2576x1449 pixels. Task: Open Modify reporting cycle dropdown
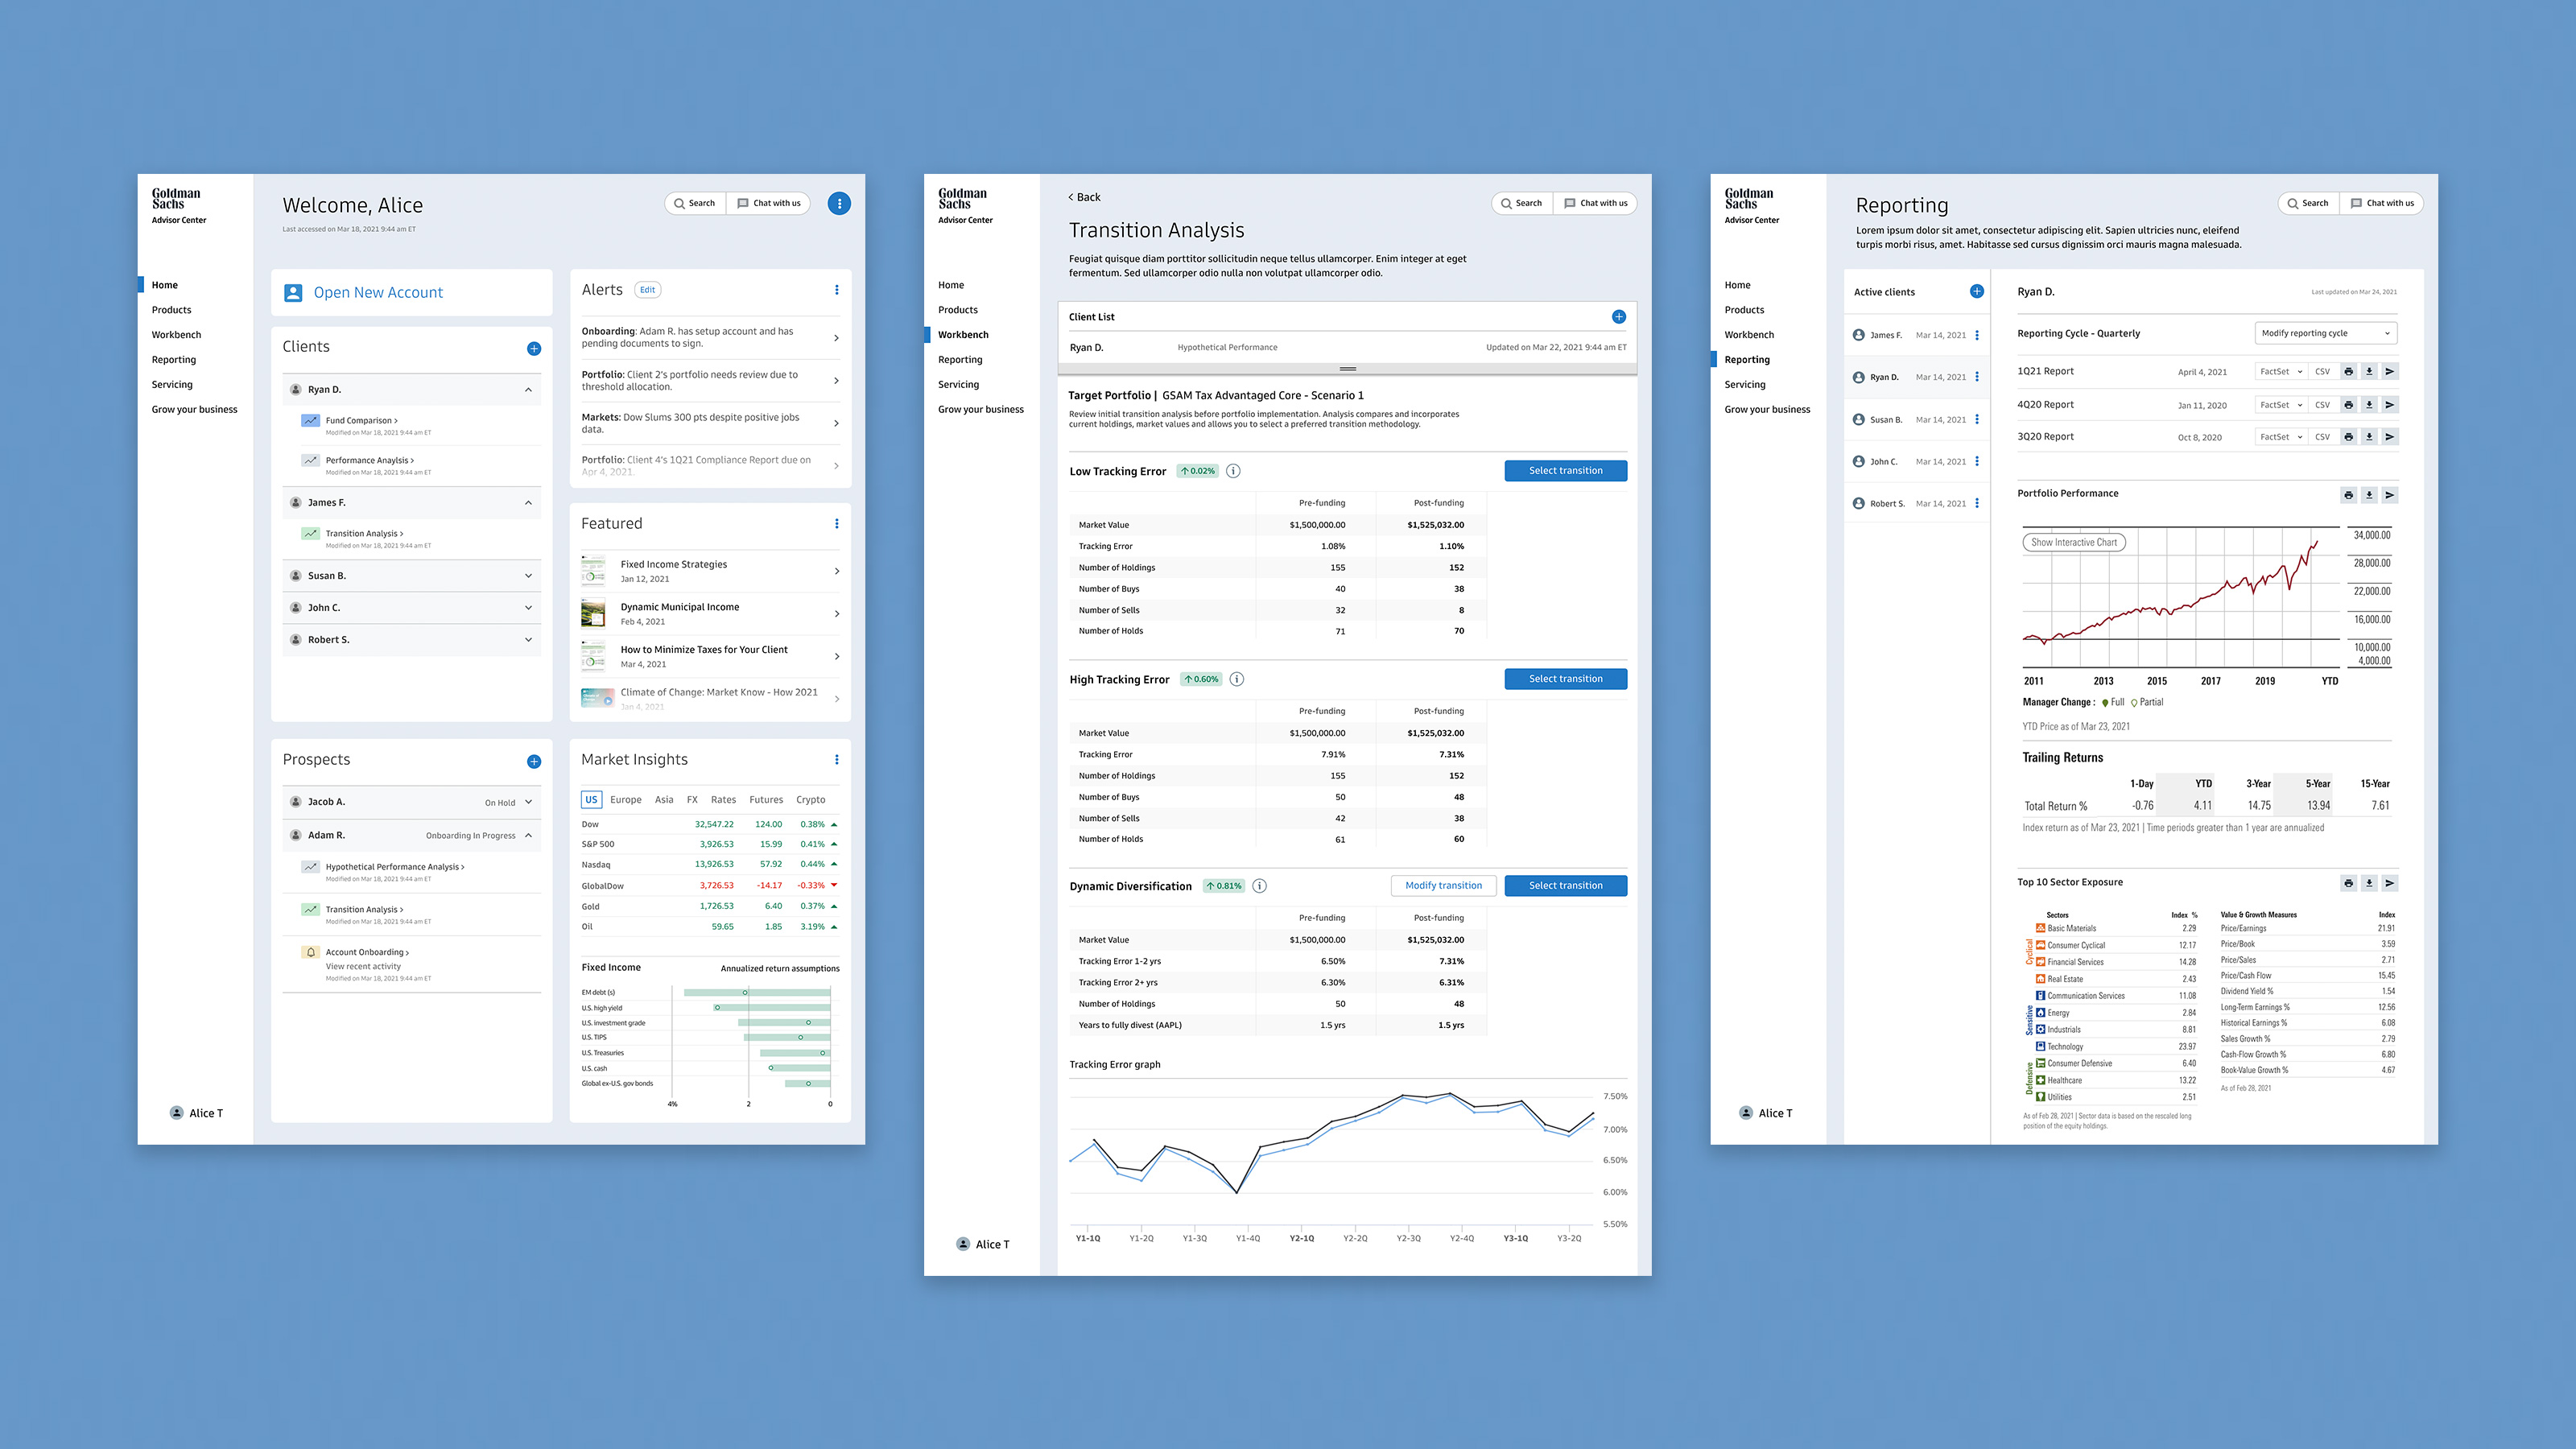[2325, 333]
